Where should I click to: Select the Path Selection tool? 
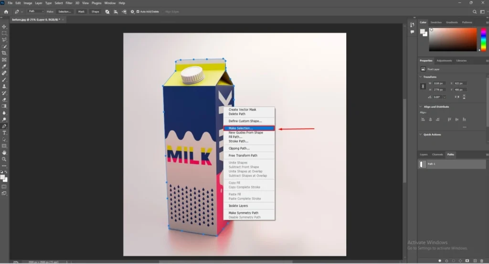4,139
